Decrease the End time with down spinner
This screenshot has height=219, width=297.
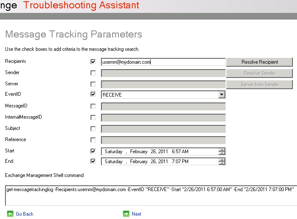222,163
